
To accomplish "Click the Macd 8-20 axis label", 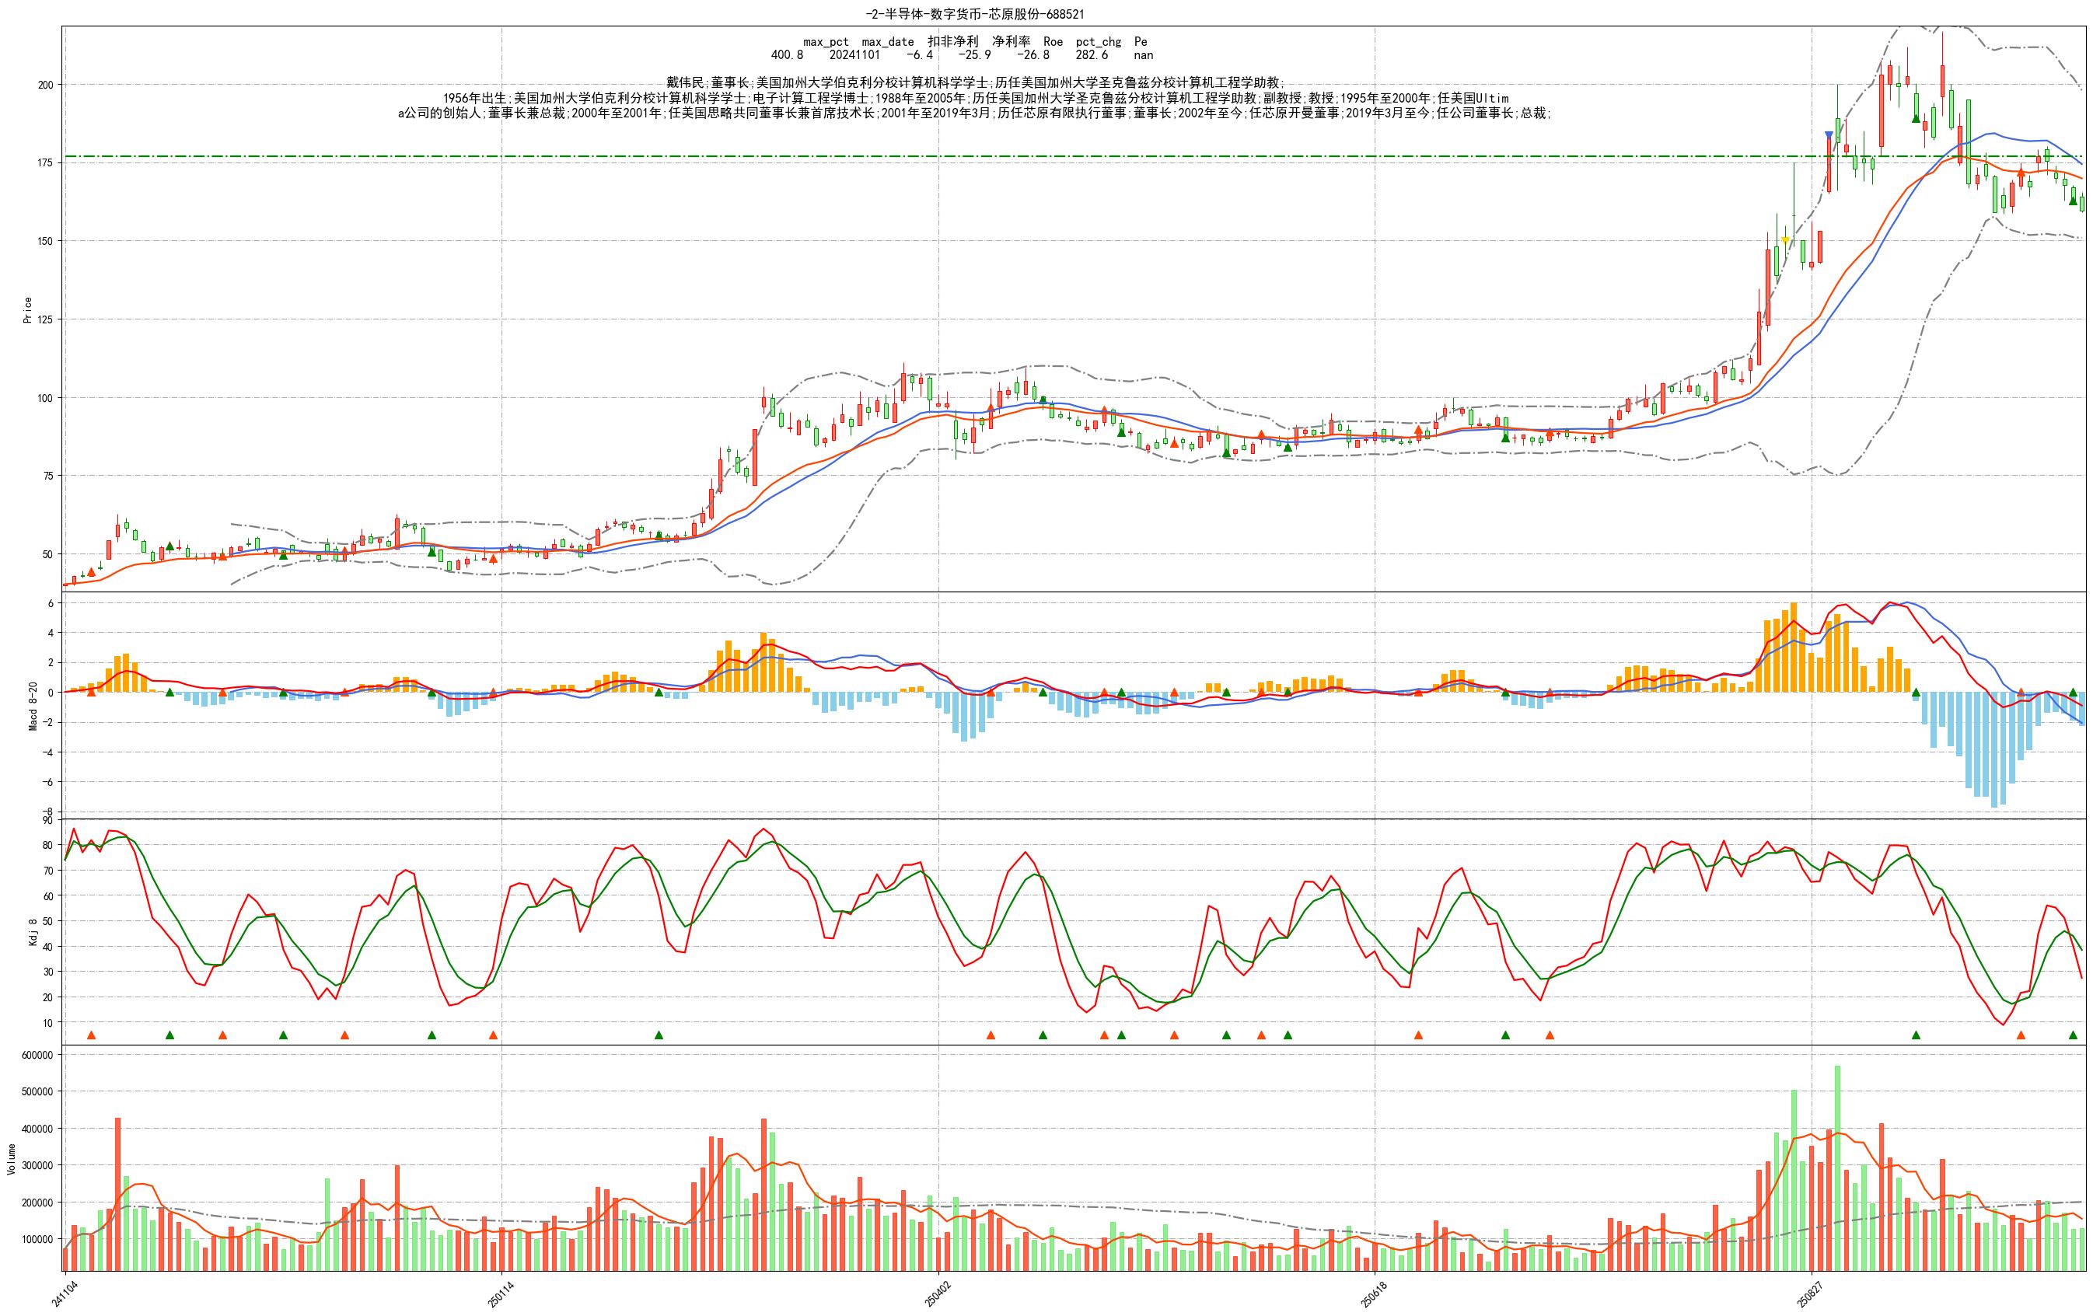I will click(x=33, y=706).
